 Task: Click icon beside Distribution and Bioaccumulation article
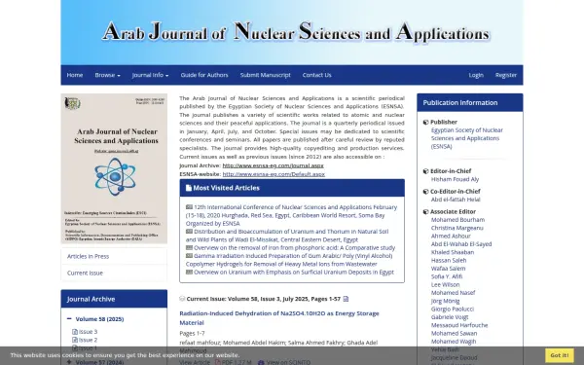pyautogui.click(x=189, y=232)
